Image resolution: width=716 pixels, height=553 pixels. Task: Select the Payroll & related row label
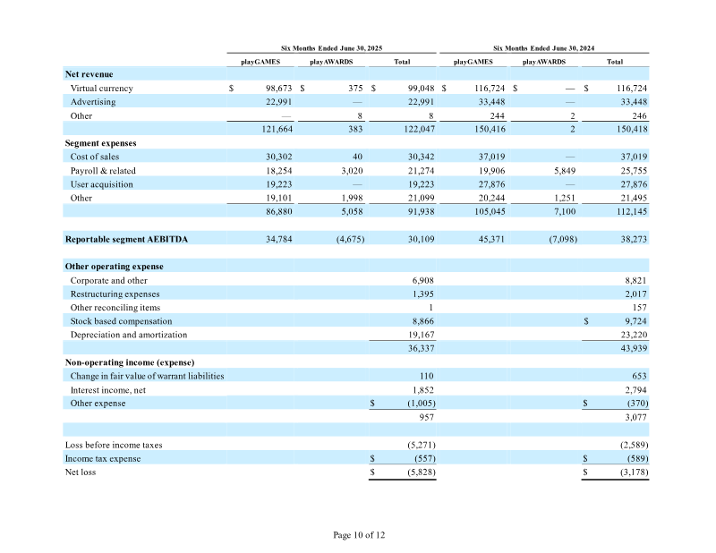[x=103, y=171]
